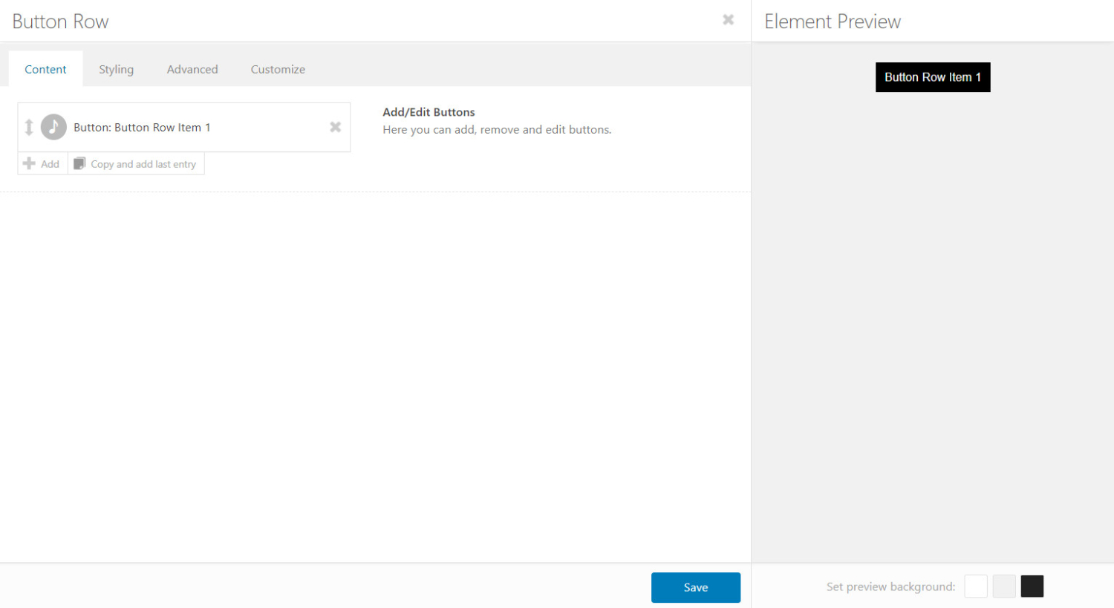Screen dimensions: 1114x608
Task: Set preview background to white
Action: 976,586
